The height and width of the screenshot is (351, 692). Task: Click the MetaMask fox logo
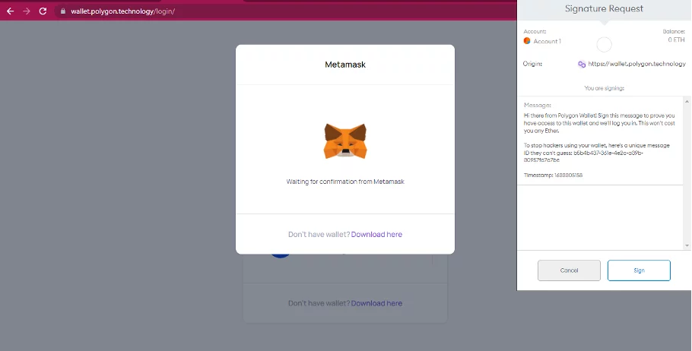tap(345, 141)
